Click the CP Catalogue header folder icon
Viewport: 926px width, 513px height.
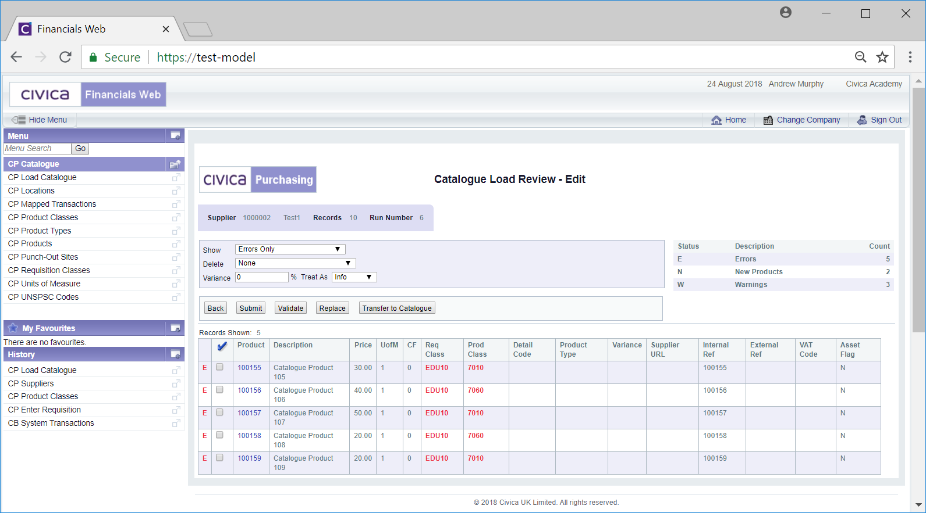point(175,164)
